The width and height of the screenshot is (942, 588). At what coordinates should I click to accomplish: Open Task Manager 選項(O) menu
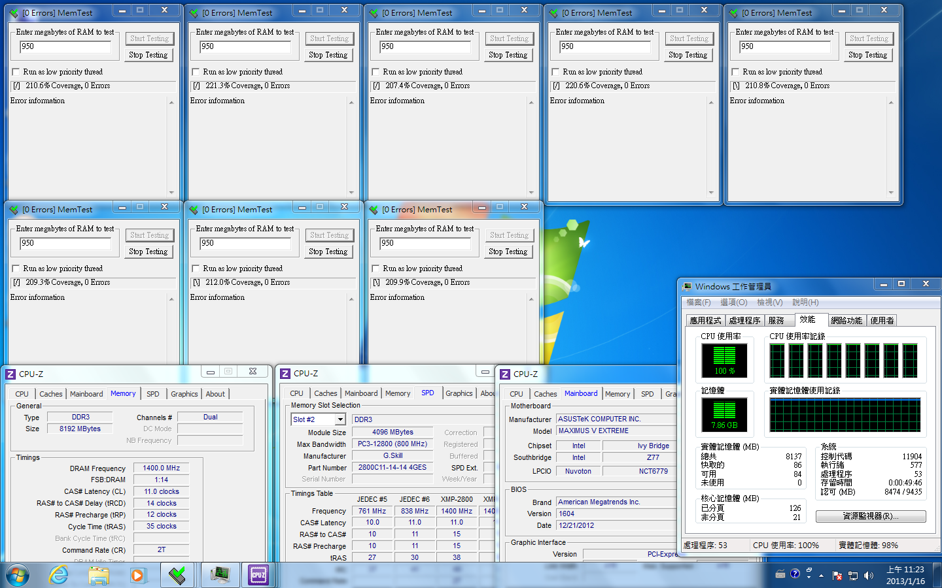click(x=733, y=302)
